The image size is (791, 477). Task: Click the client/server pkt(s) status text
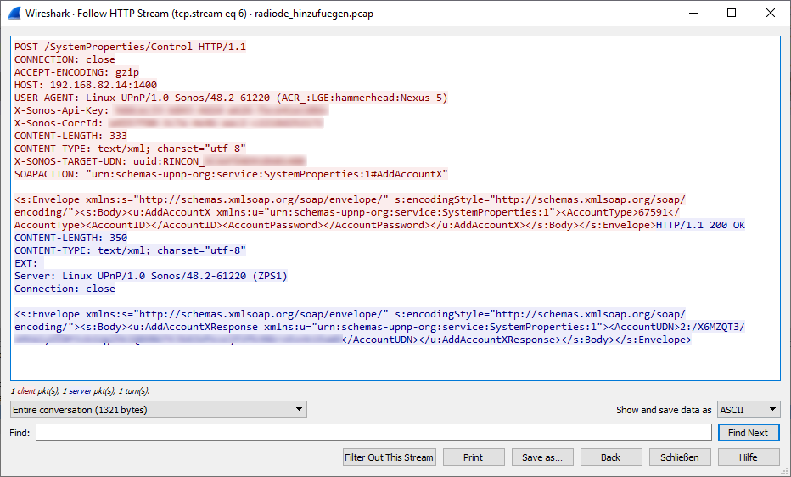81,390
